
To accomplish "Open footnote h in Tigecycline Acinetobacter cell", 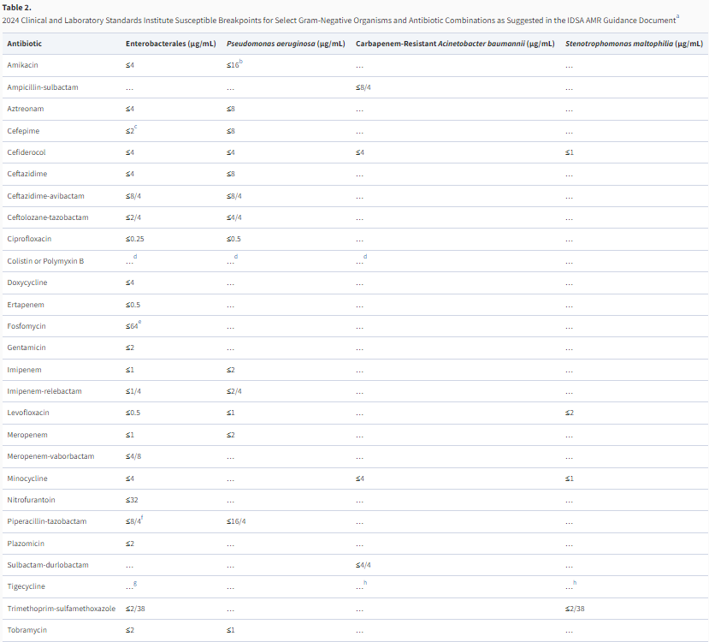I will [x=365, y=582].
